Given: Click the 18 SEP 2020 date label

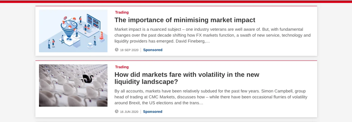Looking at the screenshot, I should [x=129, y=50].
